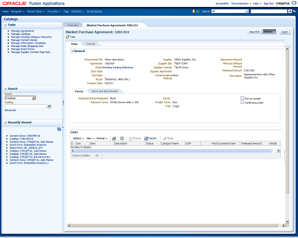
Task: Open the Lines Format menu
Action: pos(102,139)
